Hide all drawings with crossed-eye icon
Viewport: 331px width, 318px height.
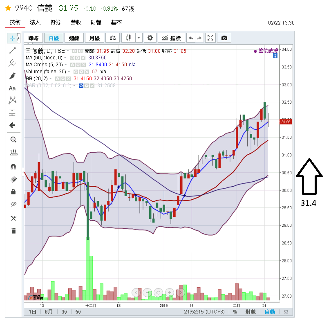(13, 204)
